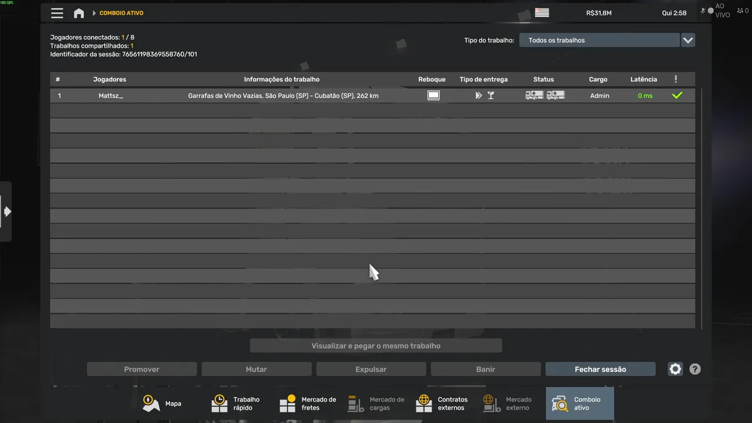Viewport: 752px width, 423px height.
Task: Select the Comboio ativo tab
Action: [580, 404]
